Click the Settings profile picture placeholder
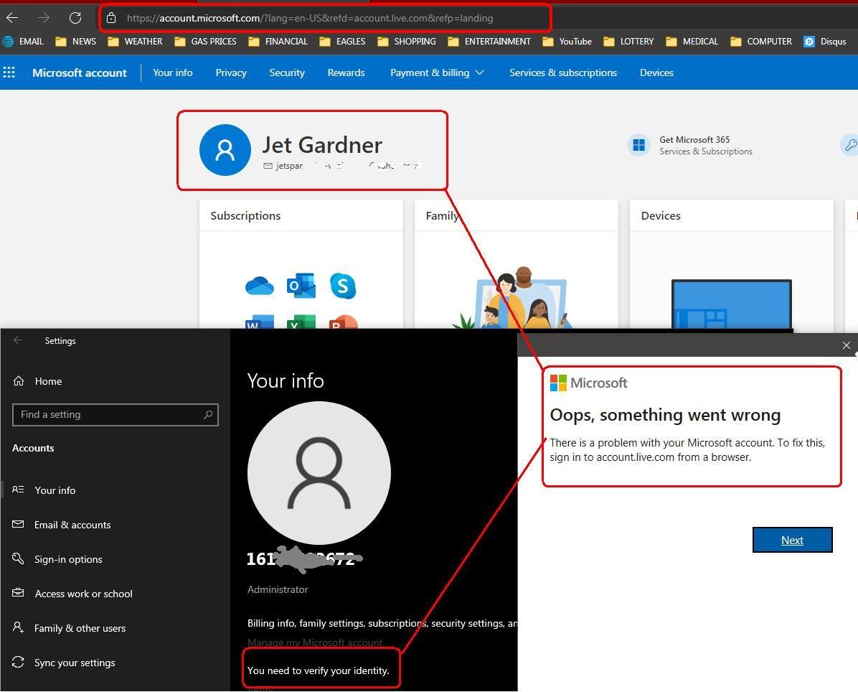The height and width of the screenshot is (692, 858). [x=319, y=473]
